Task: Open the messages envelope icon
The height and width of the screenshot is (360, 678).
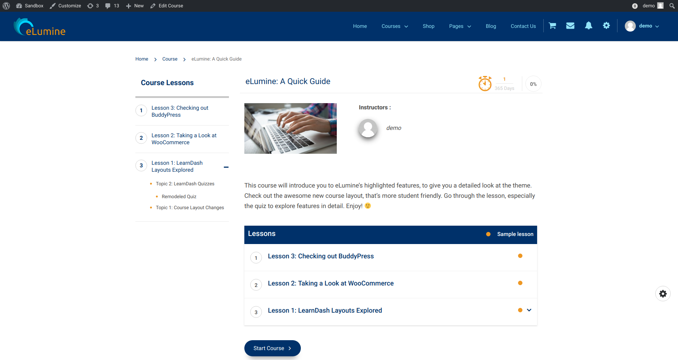Action: click(570, 26)
